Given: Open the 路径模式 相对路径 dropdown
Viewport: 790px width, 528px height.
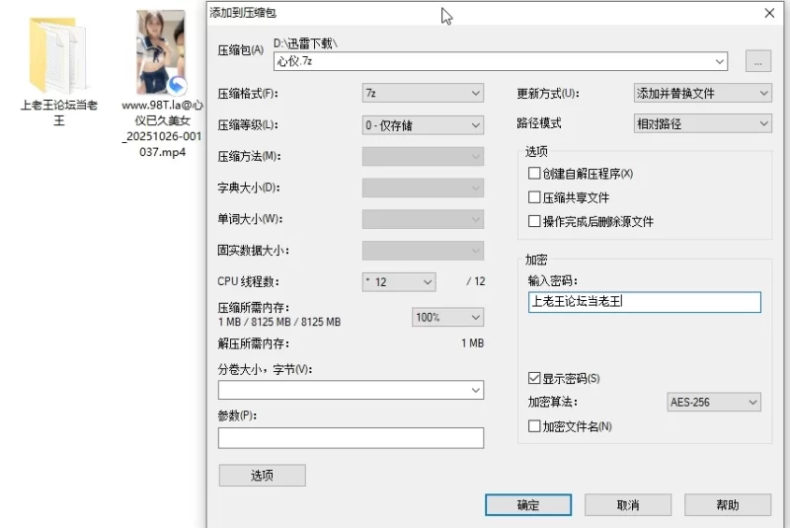Looking at the screenshot, I should [x=702, y=123].
